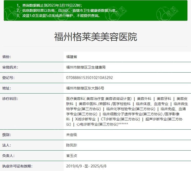Select the notice line 查询数据截止到2023年3月19日22时

click(x=49, y=5)
